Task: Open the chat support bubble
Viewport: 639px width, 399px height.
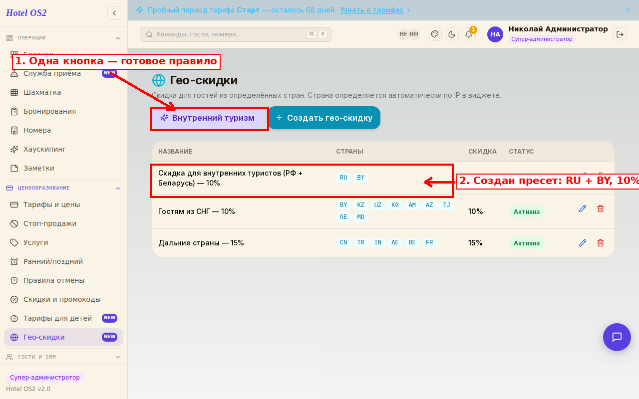Action: [x=617, y=337]
